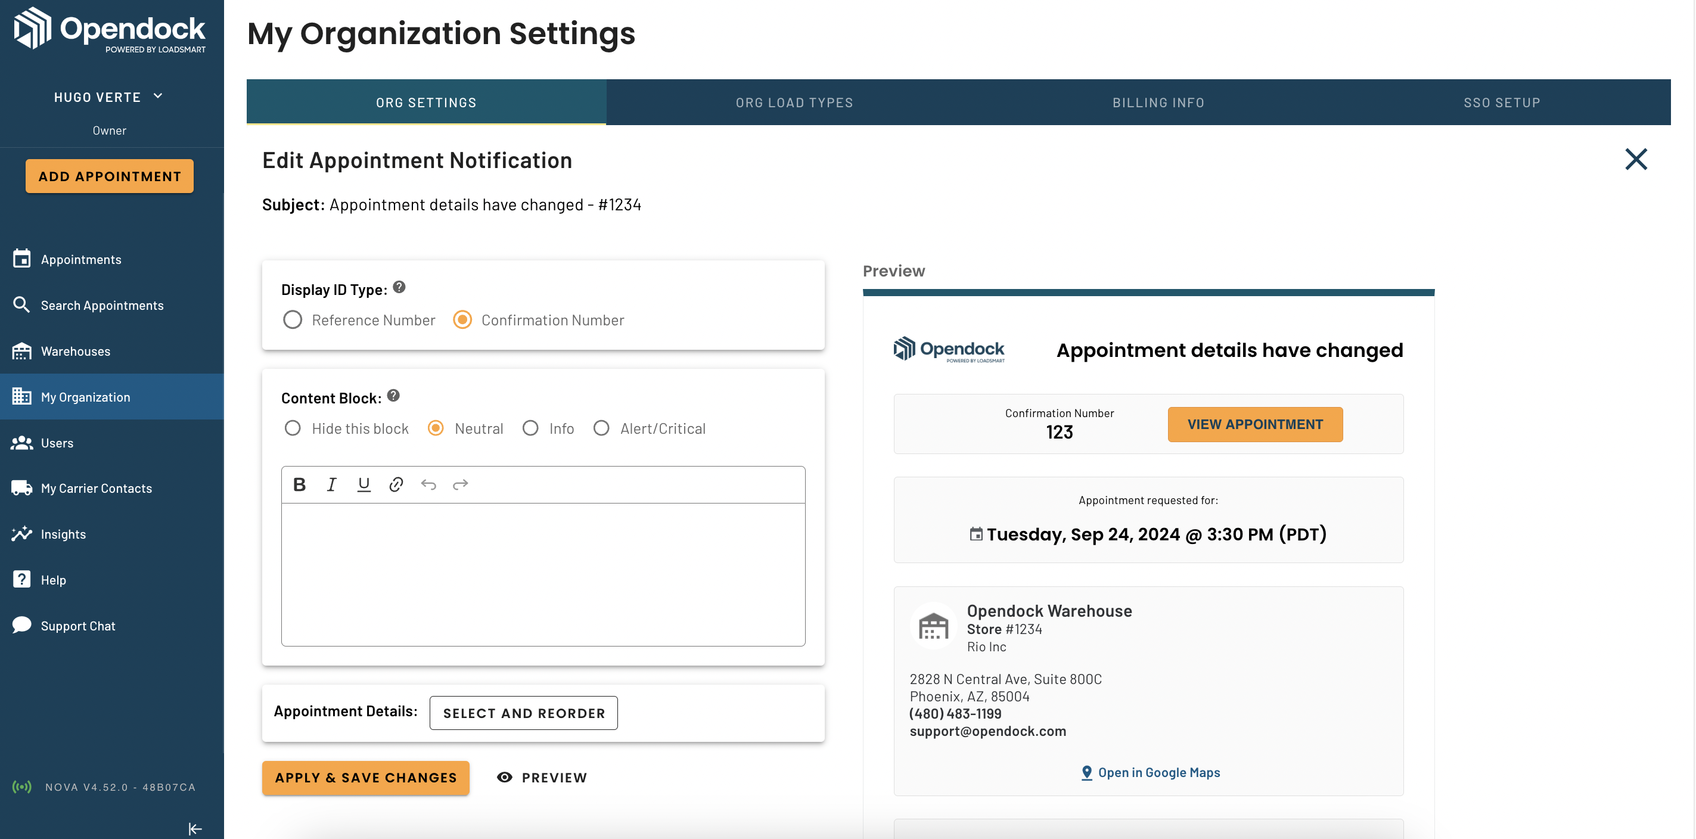Click the Search Appointments magnifier icon

pyautogui.click(x=21, y=304)
